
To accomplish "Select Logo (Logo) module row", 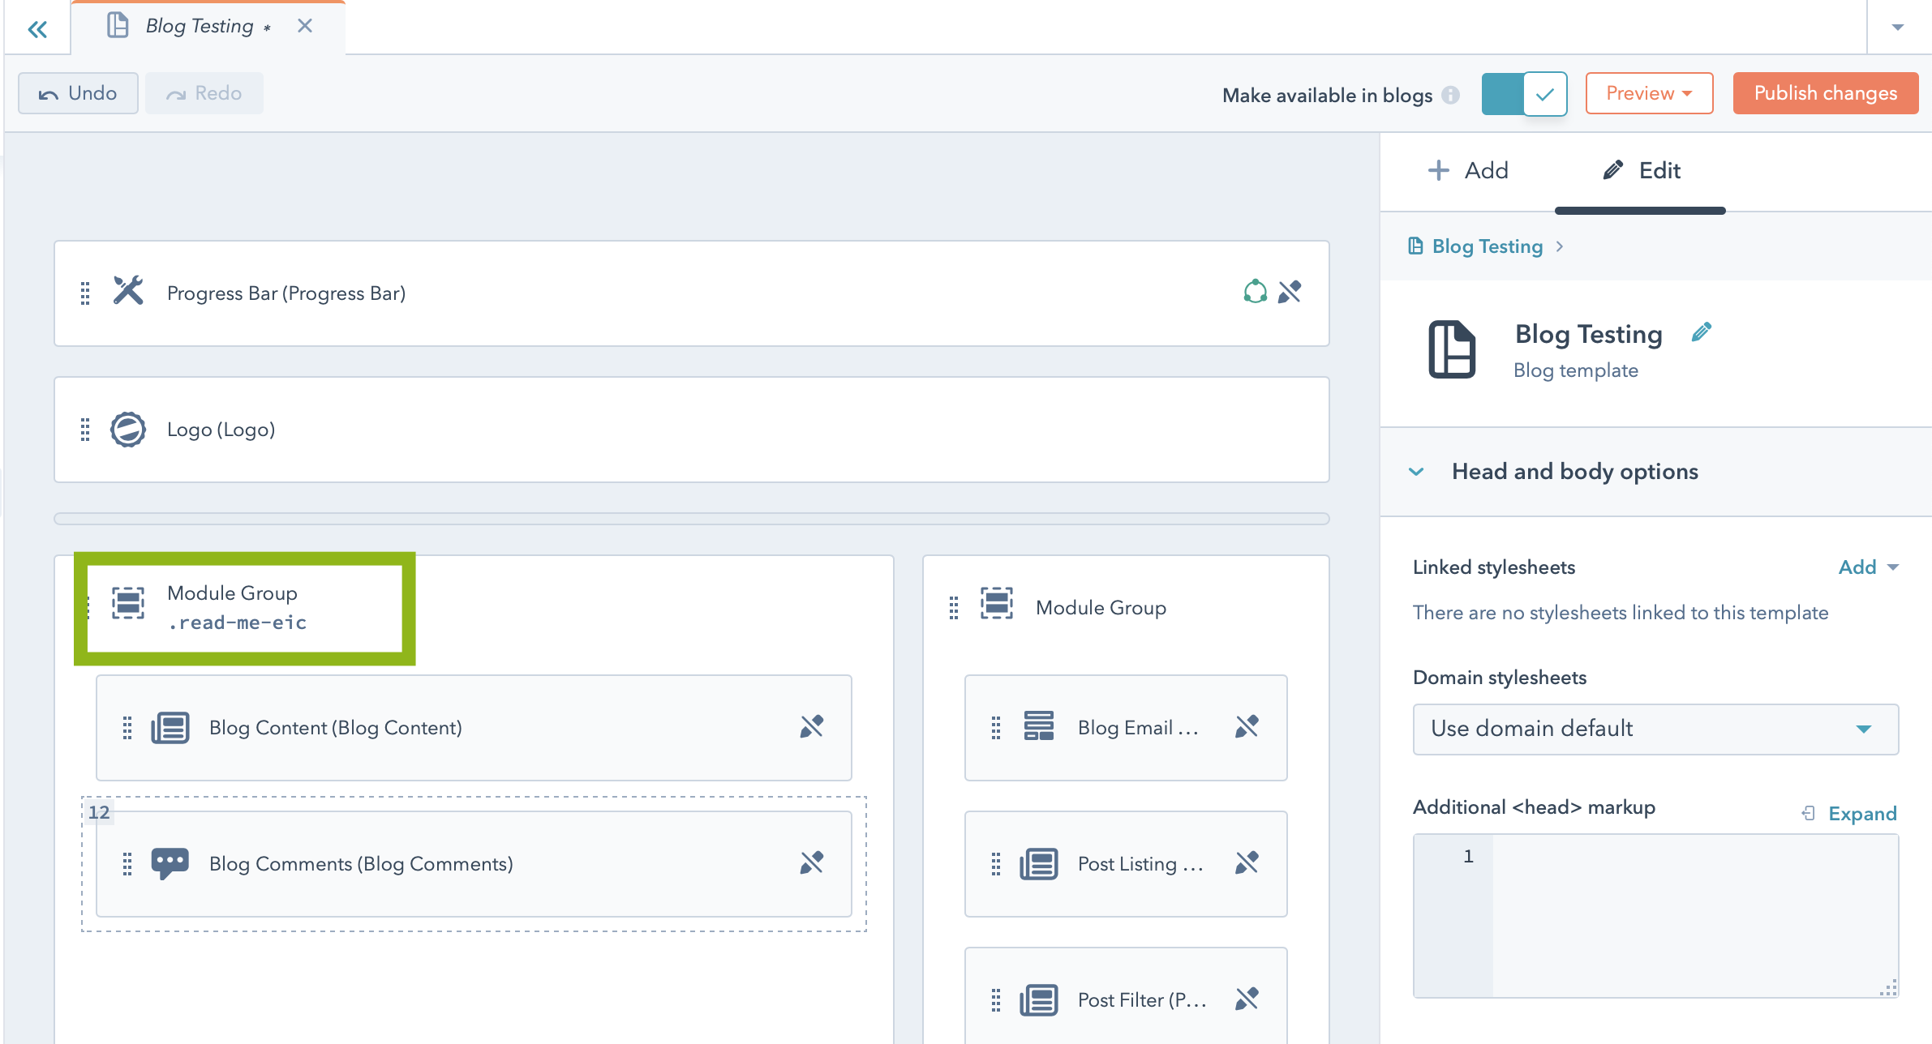I will tap(692, 430).
